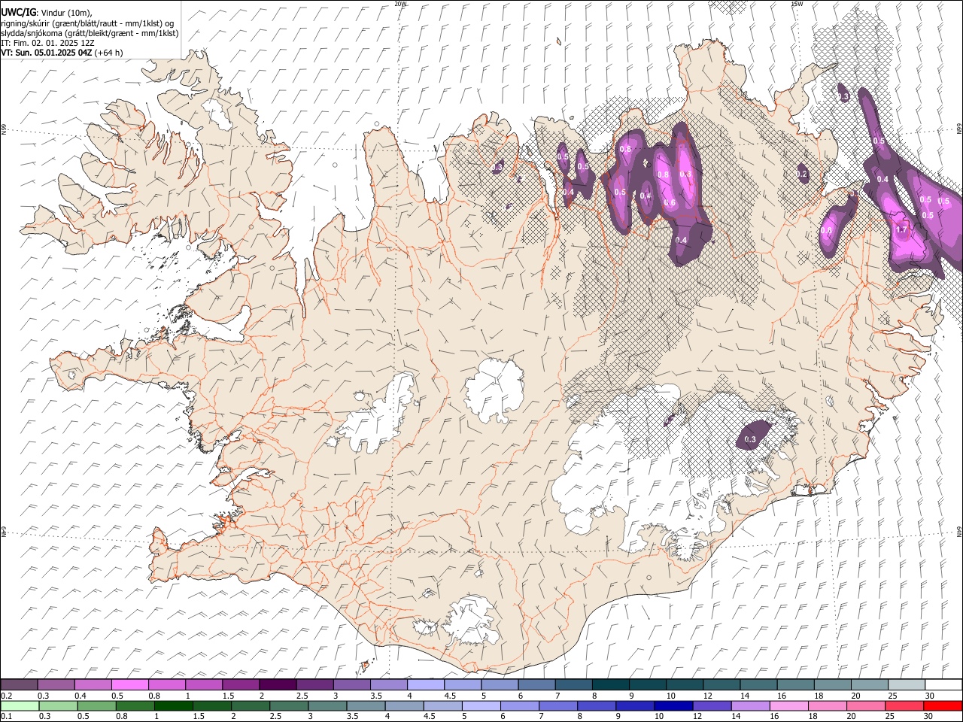Pick lower scale swatch between 2 and 2.5
The width and height of the screenshot is (963, 722).
pos(251,705)
